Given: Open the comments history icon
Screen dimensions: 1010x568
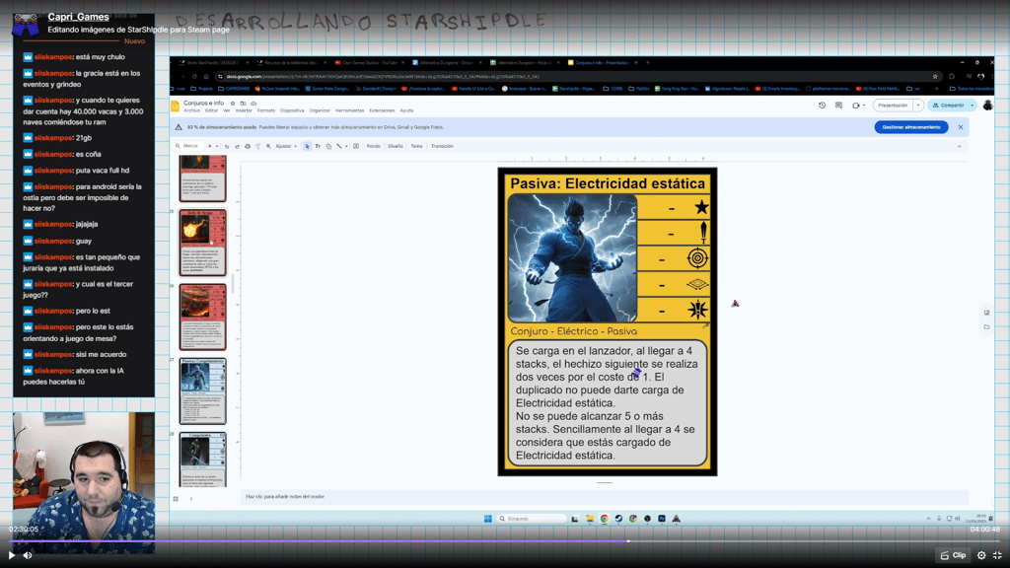Looking at the screenshot, I should click(838, 105).
